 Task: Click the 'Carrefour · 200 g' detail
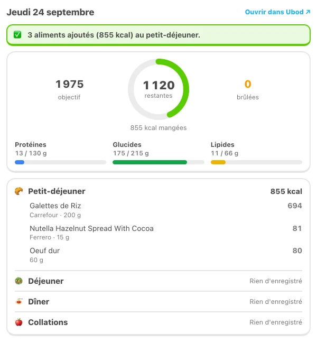click(55, 215)
